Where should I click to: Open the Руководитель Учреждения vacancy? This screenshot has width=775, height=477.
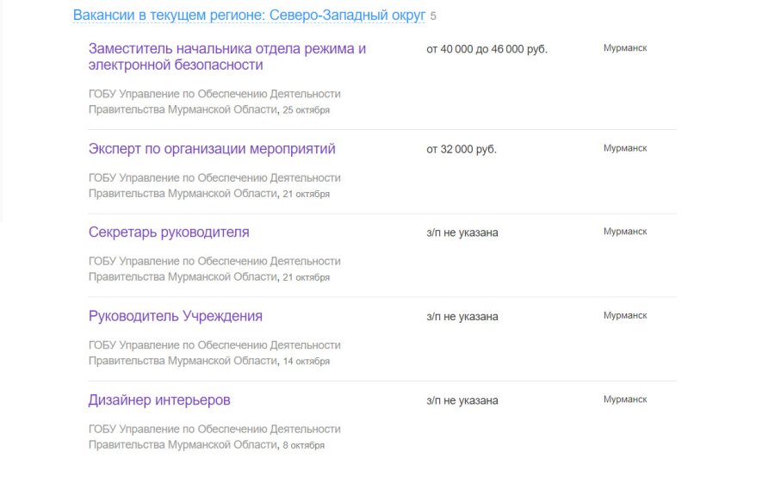[x=176, y=316]
